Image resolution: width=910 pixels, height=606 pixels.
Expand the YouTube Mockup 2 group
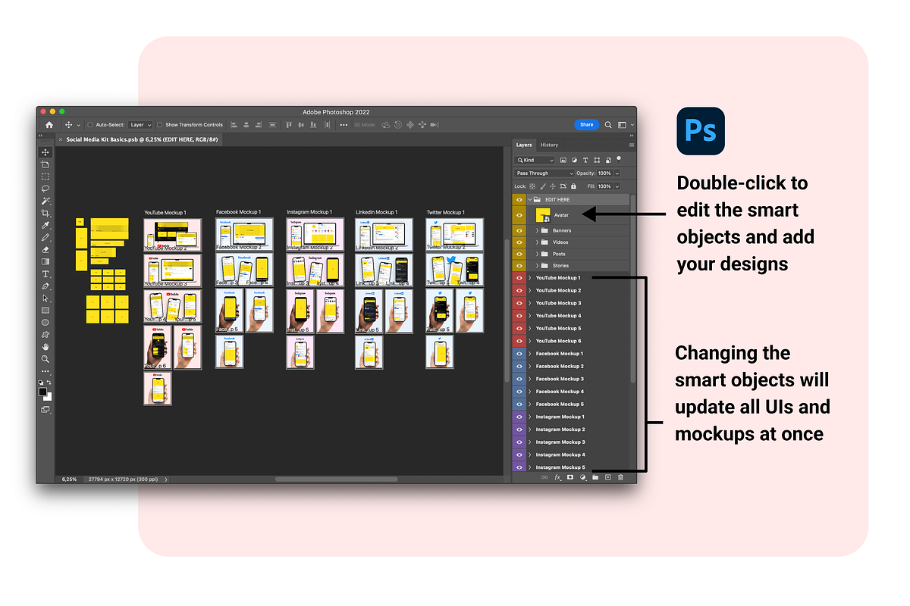tap(530, 291)
